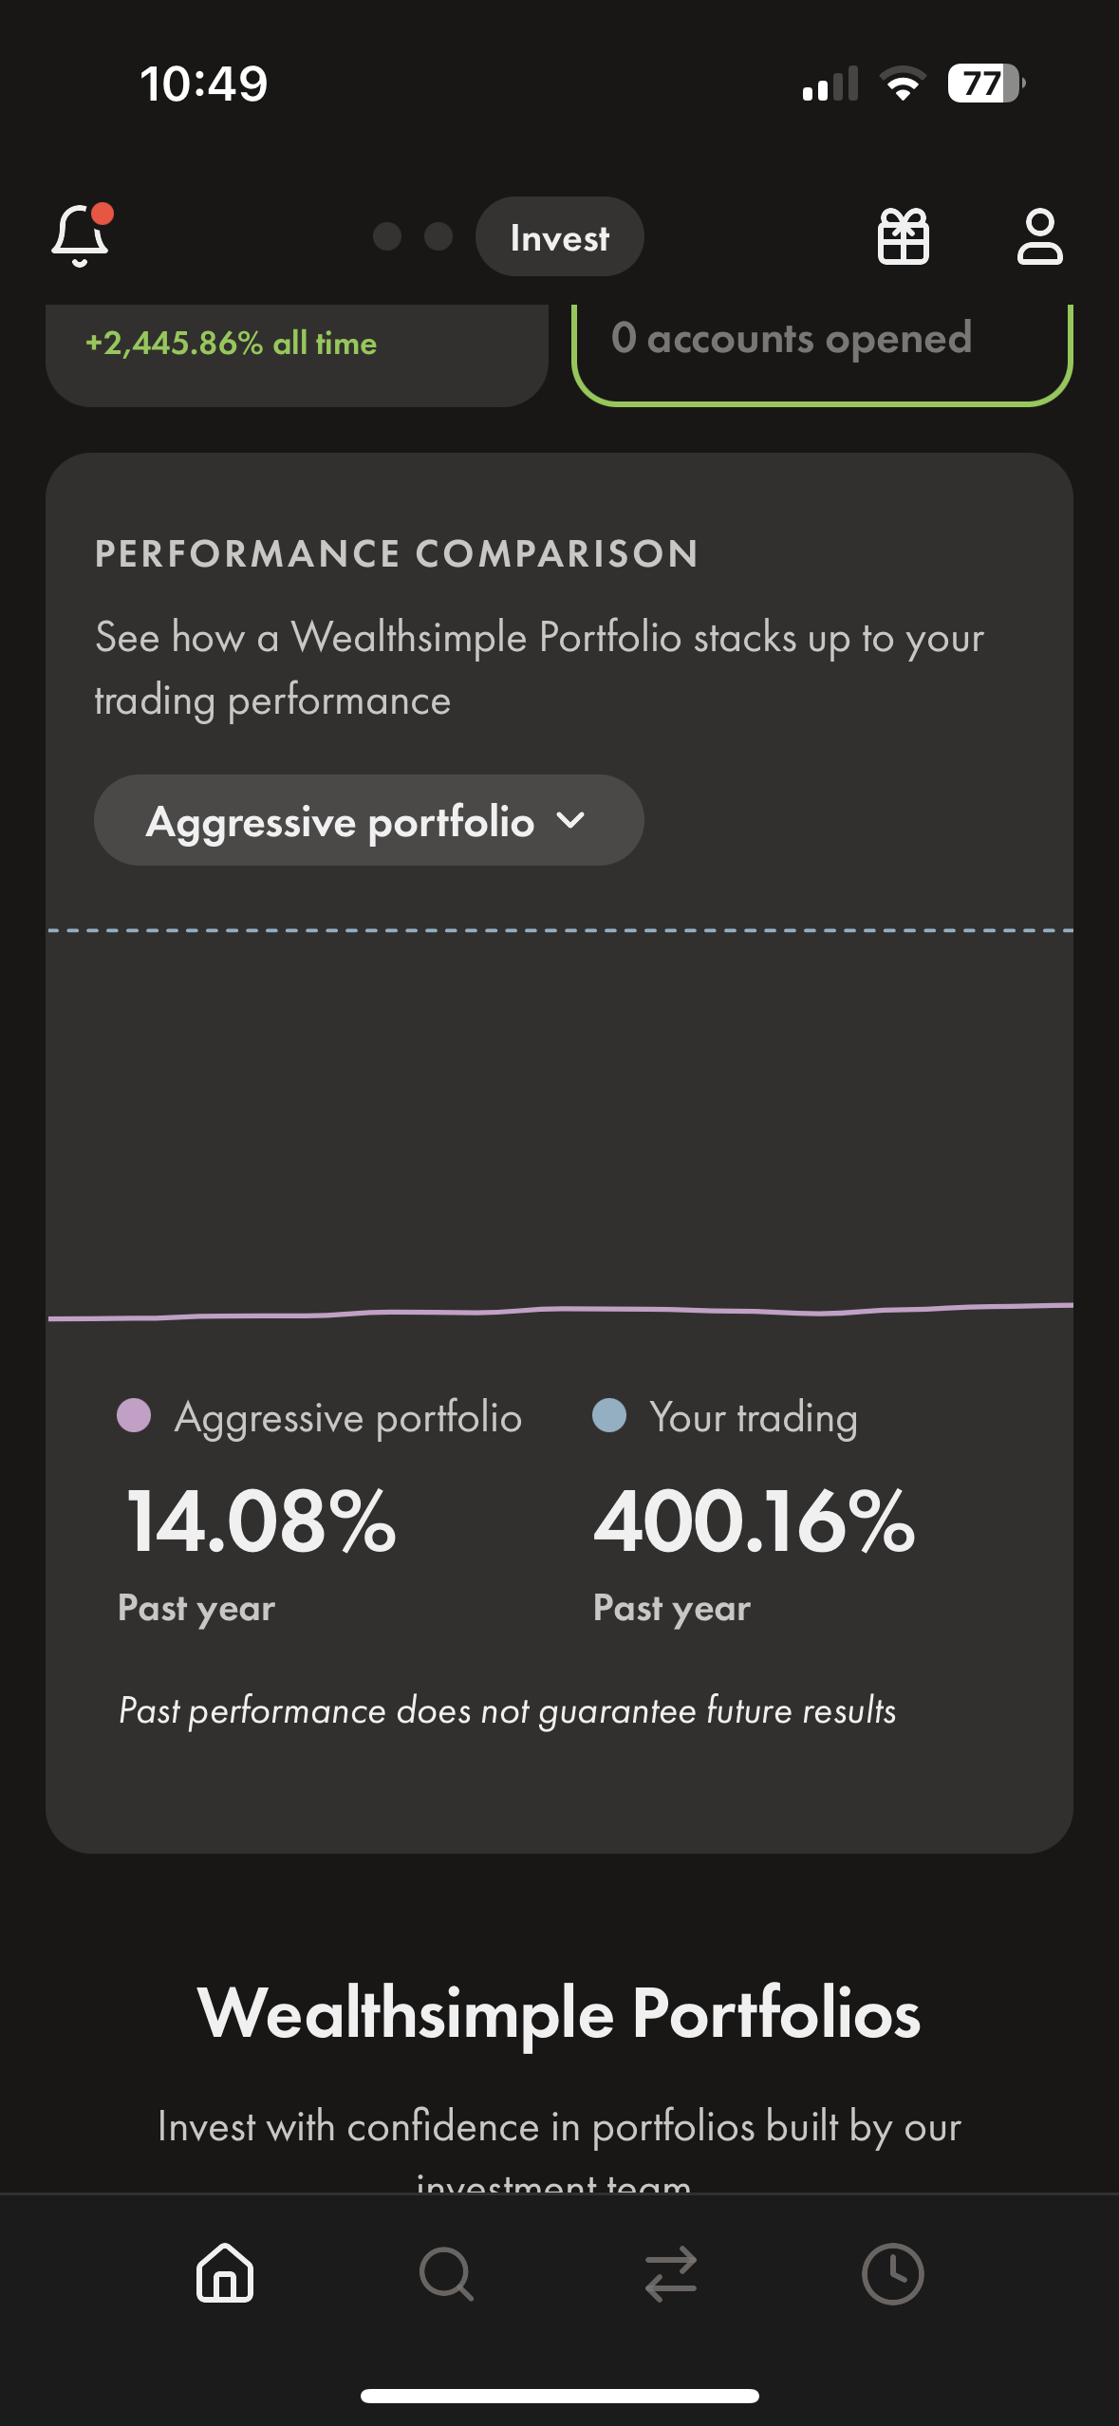Tap the Wealthsimple Portfolios heading
1119x2426 pixels.
(559, 2012)
